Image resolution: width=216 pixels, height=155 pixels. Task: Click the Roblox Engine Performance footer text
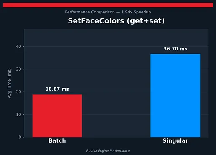[108, 151]
